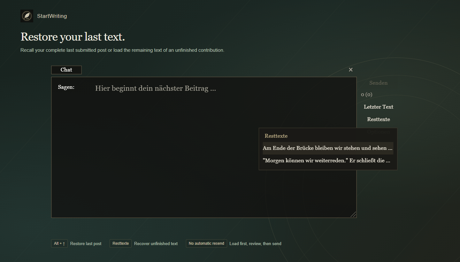Image resolution: width=460 pixels, height=262 pixels.
Task: Click the 'Recover unfinished text' label
Action: [156, 243]
